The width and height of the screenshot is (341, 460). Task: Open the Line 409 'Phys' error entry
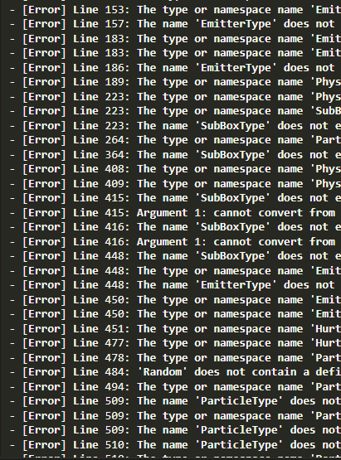(x=175, y=184)
